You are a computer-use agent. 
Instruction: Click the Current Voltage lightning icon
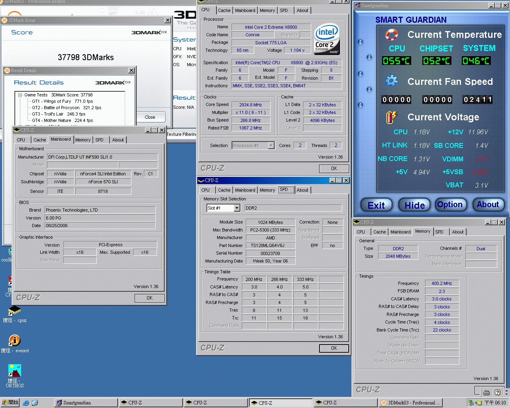392,117
